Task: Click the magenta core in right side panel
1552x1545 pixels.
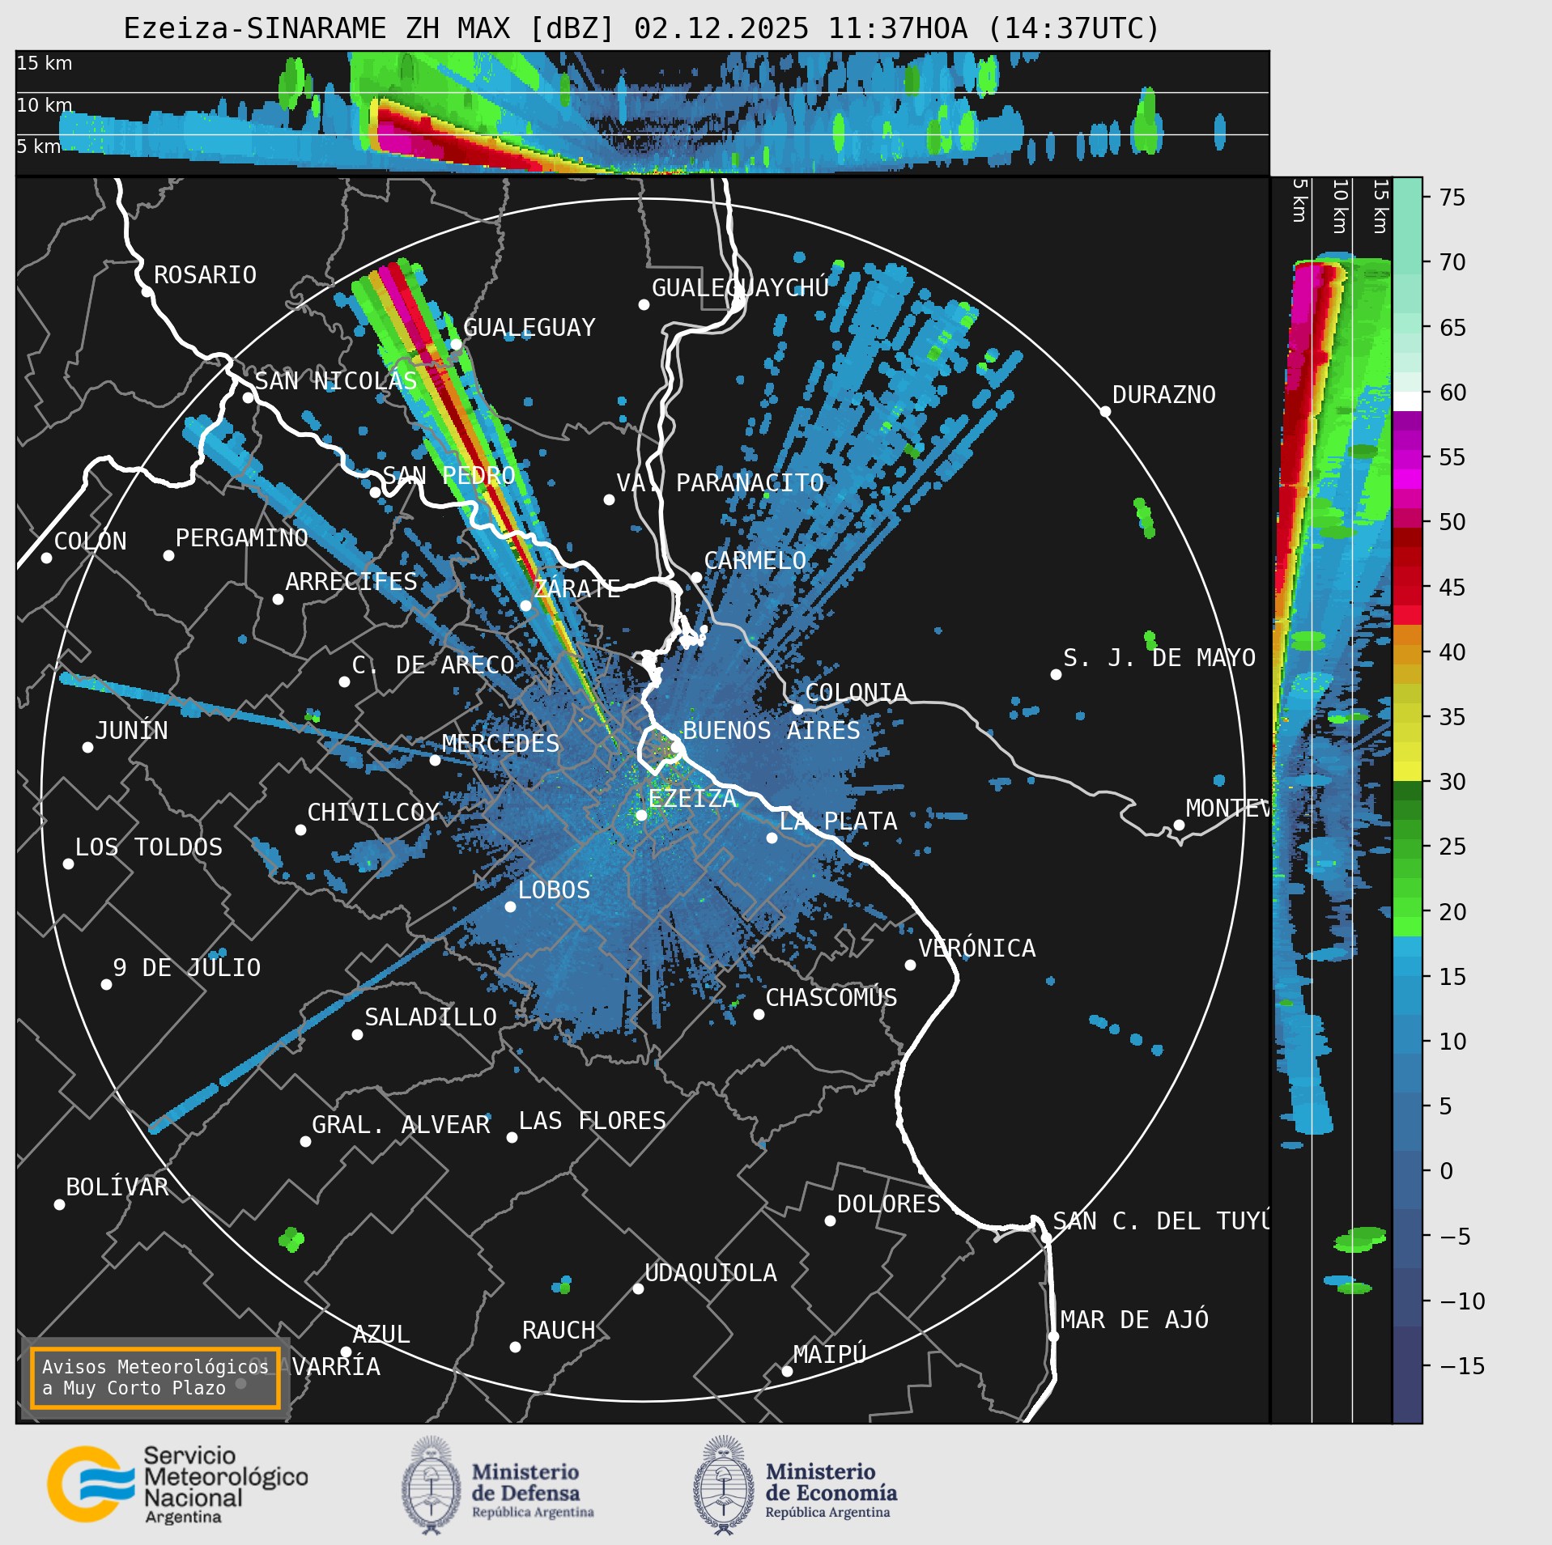Action: pyautogui.click(x=1303, y=298)
